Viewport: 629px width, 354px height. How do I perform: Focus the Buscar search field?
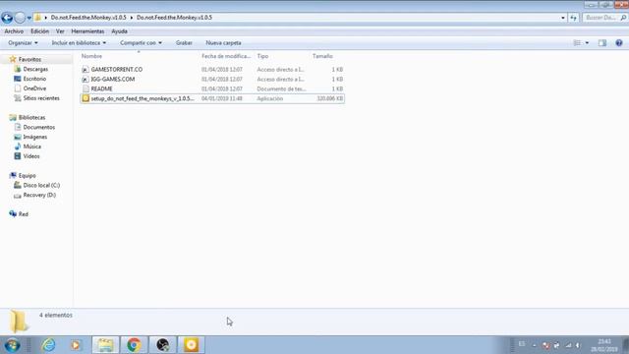point(601,18)
